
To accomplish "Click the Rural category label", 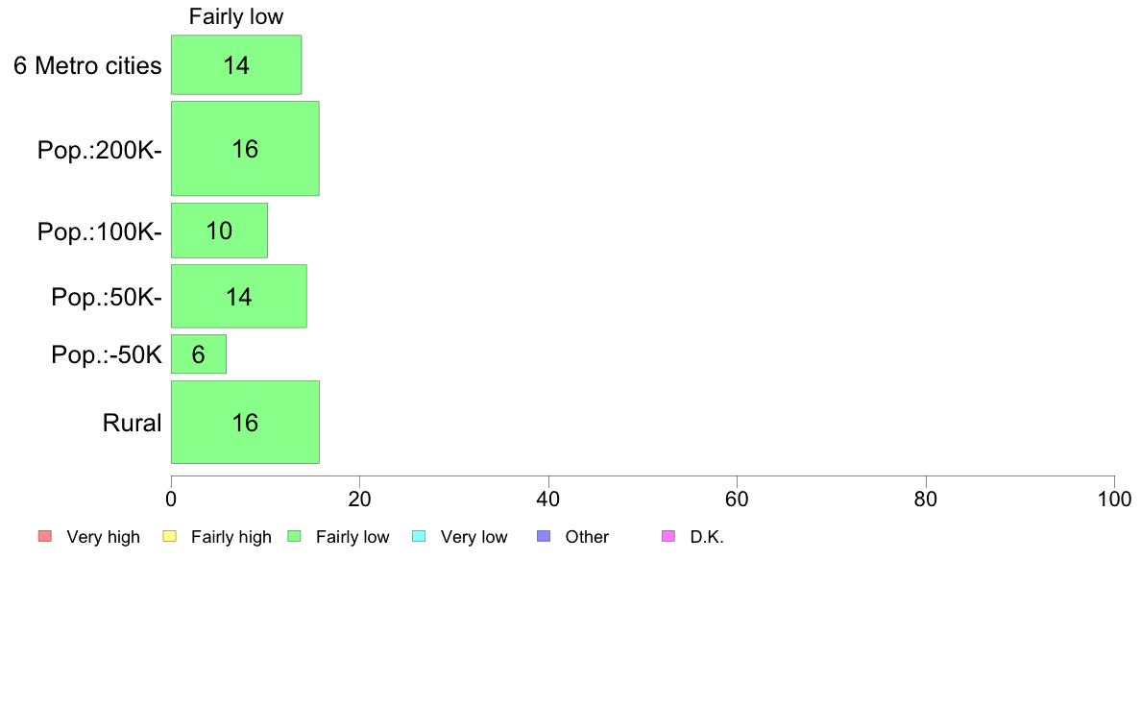I will click(132, 423).
